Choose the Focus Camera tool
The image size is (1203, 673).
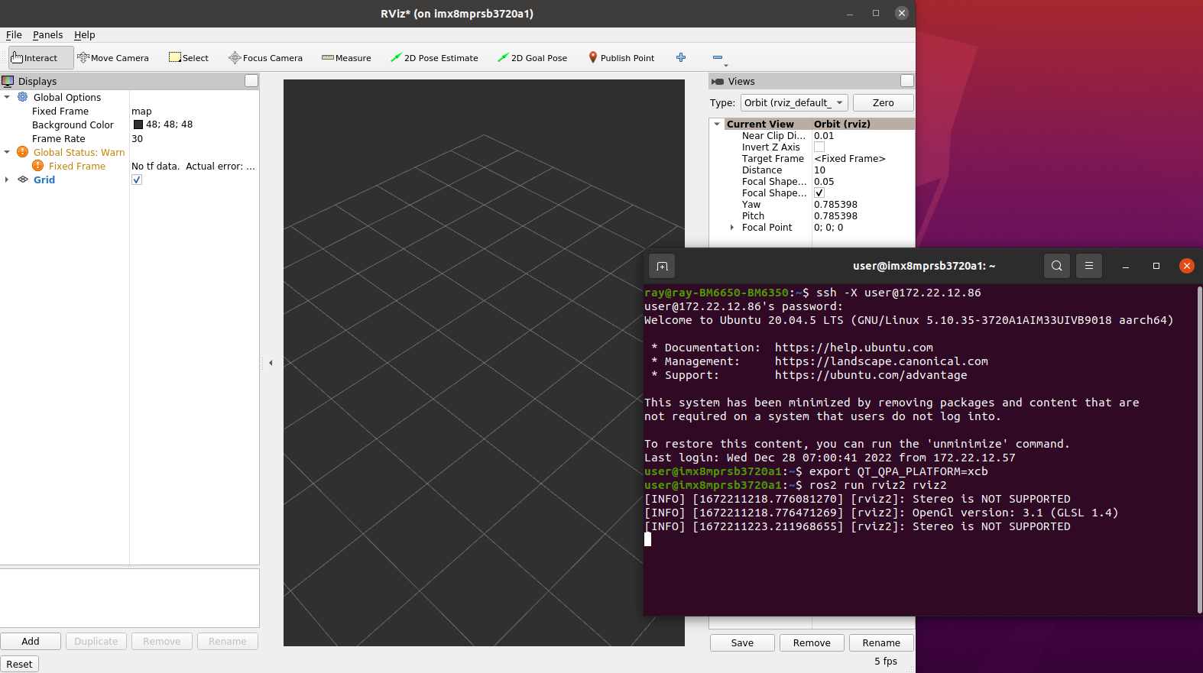tap(265, 58)
